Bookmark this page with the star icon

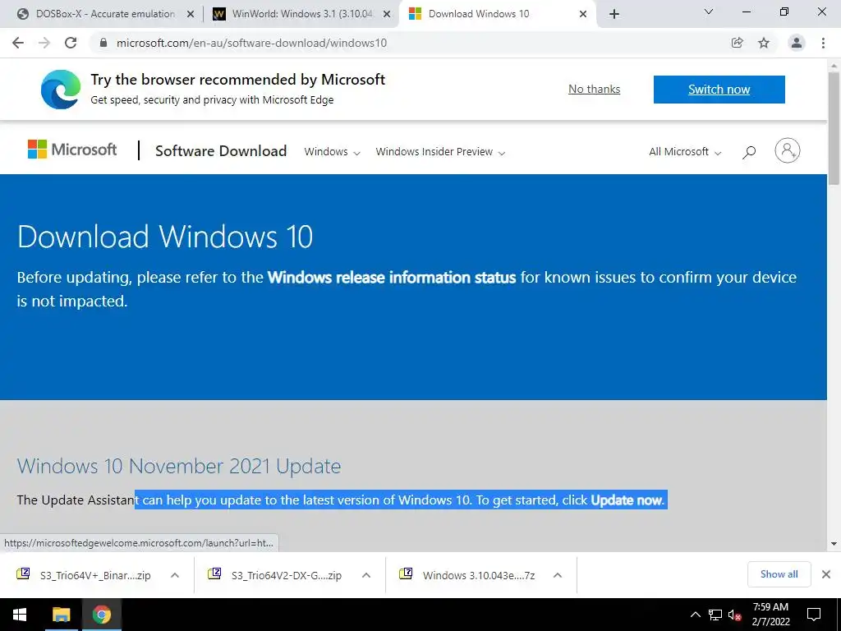(x=764, y=43)
